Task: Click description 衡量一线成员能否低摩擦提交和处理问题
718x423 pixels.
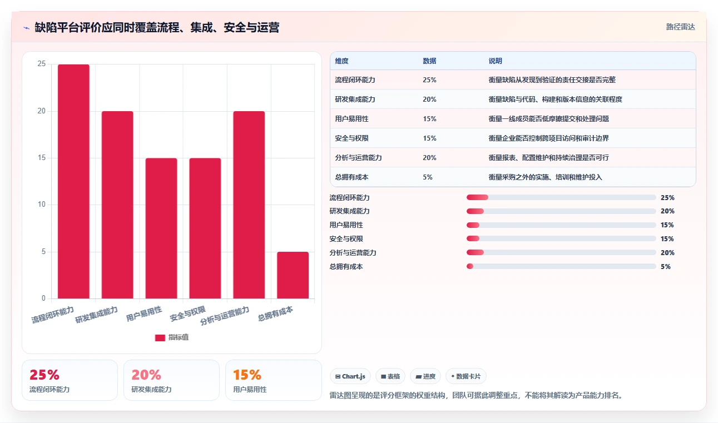Action: click(548, 119)
